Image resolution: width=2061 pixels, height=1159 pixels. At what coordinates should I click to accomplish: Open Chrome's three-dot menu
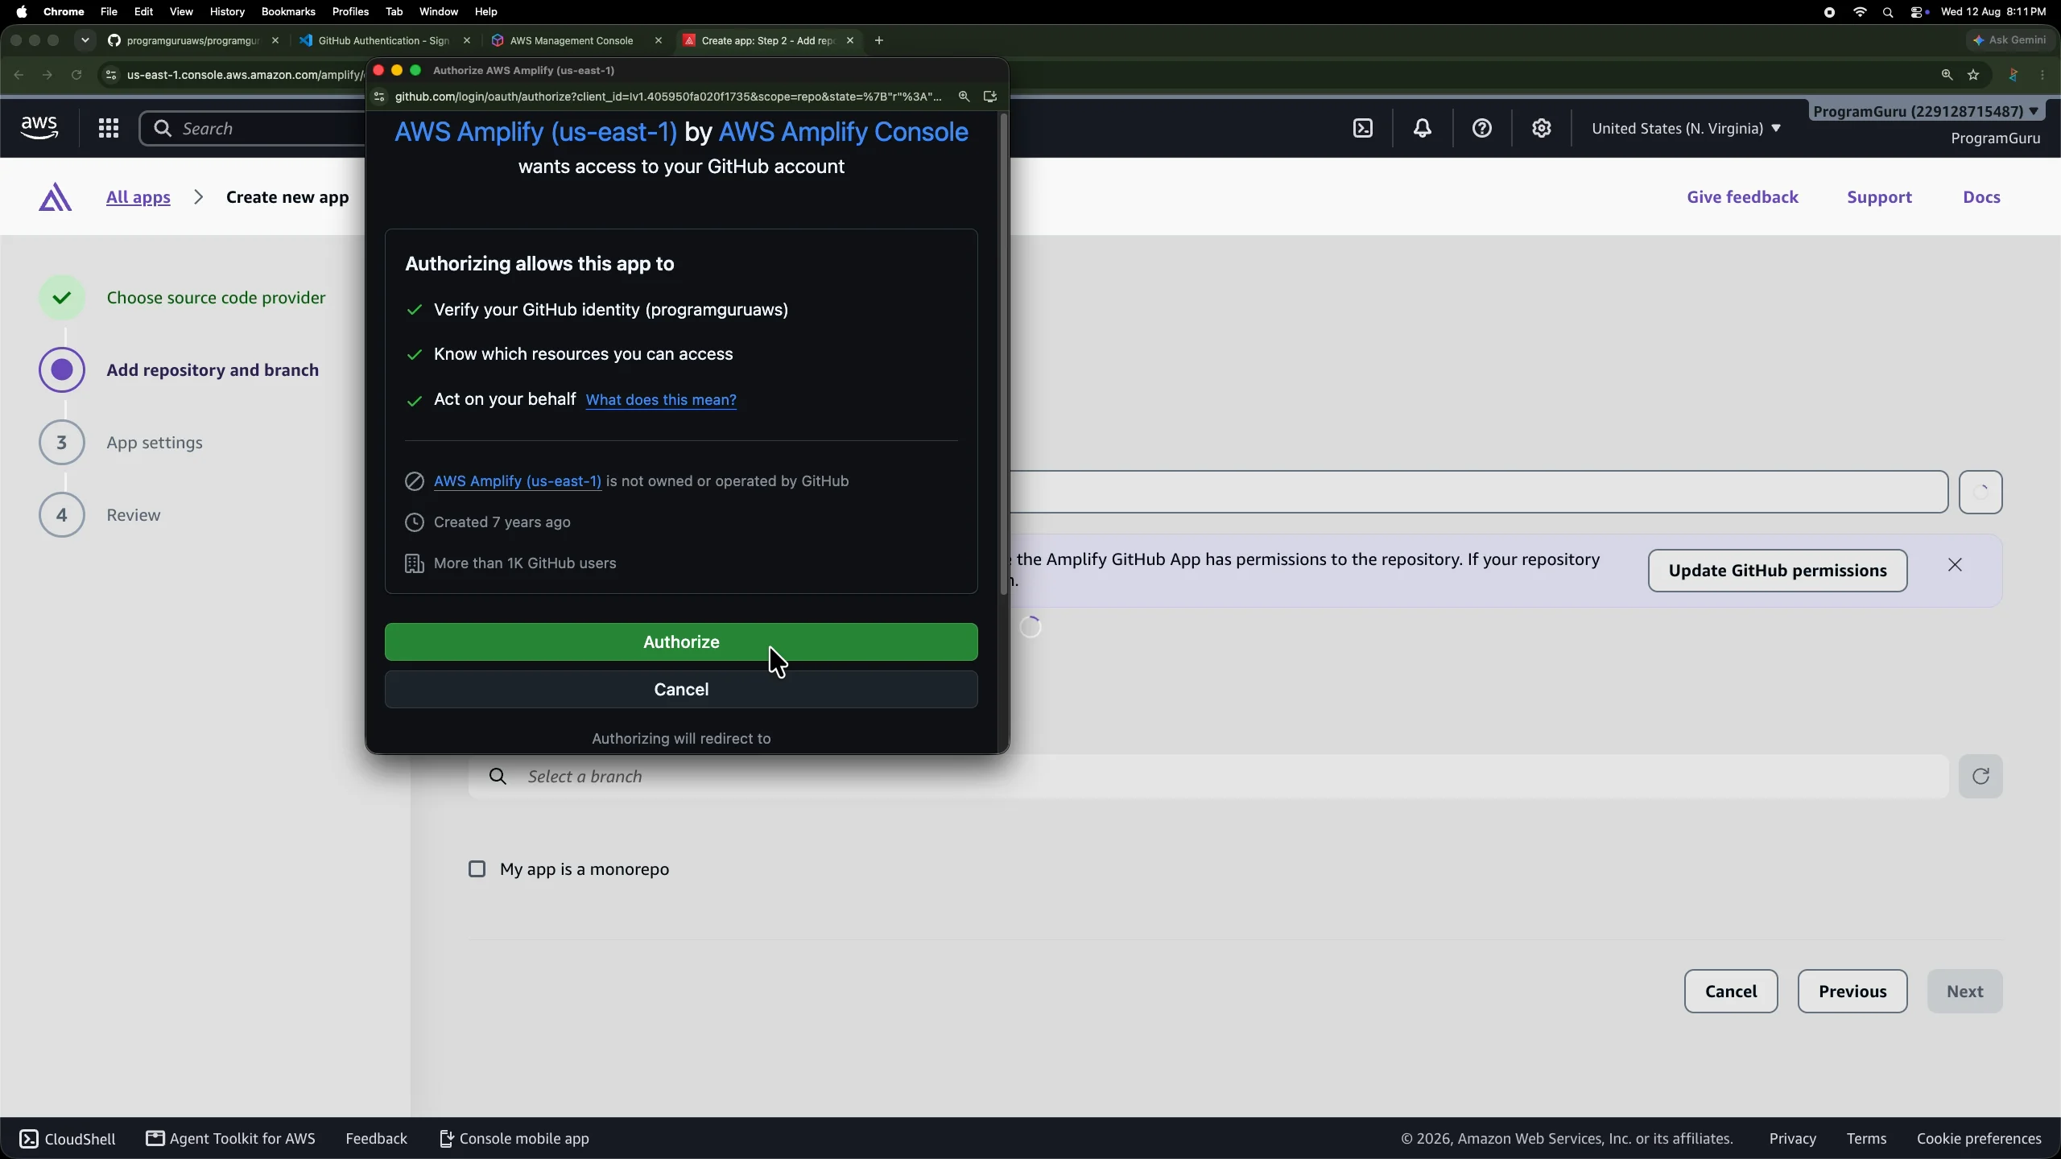2042,75
